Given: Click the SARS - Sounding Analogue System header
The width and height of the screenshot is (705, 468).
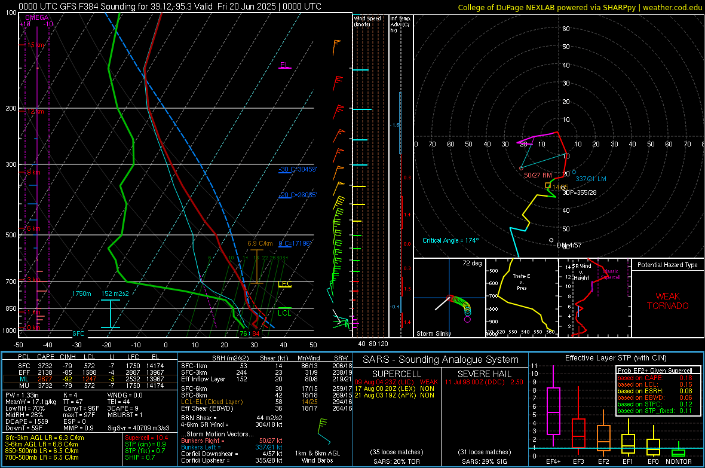Looking at the screenshot, I should 440,360.
